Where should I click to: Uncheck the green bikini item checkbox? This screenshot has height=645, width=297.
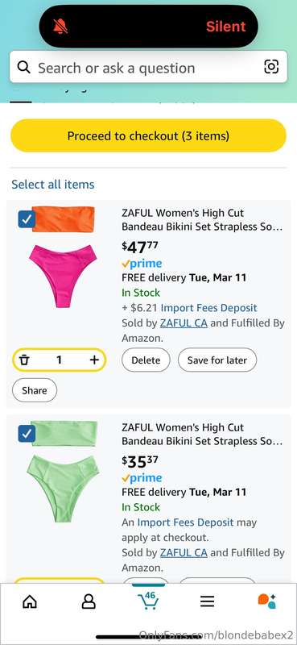(27, 434)
